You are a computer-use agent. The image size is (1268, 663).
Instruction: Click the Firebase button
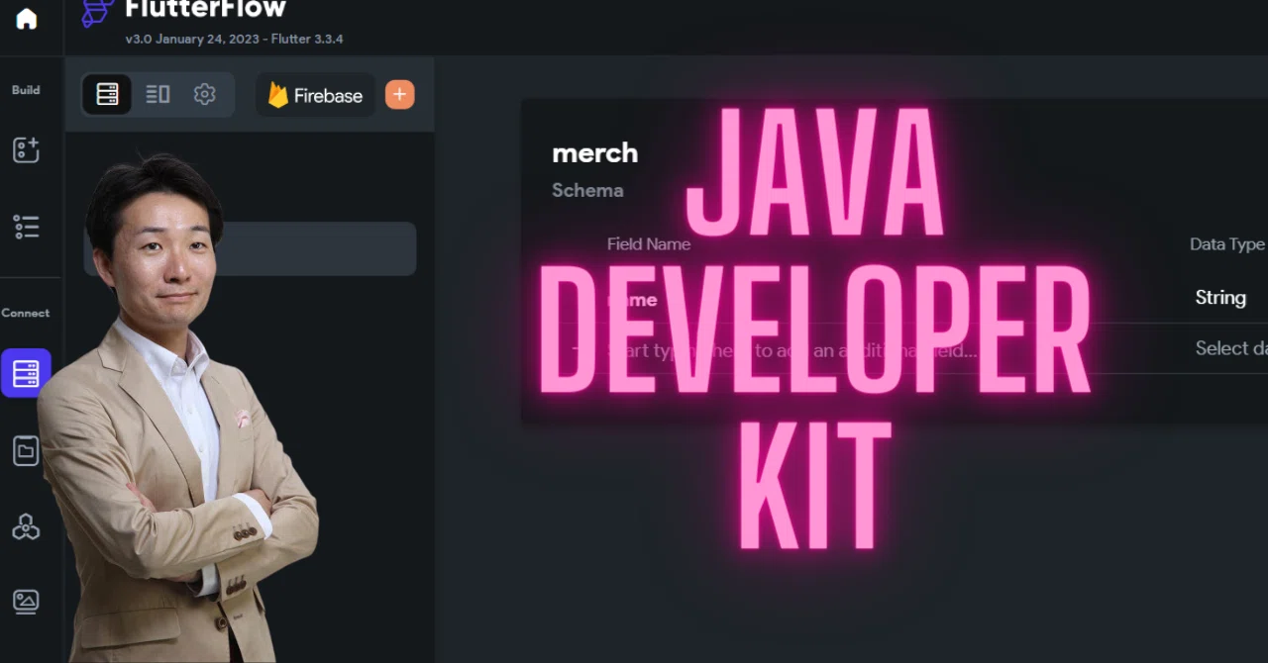[x=315, y=96]
